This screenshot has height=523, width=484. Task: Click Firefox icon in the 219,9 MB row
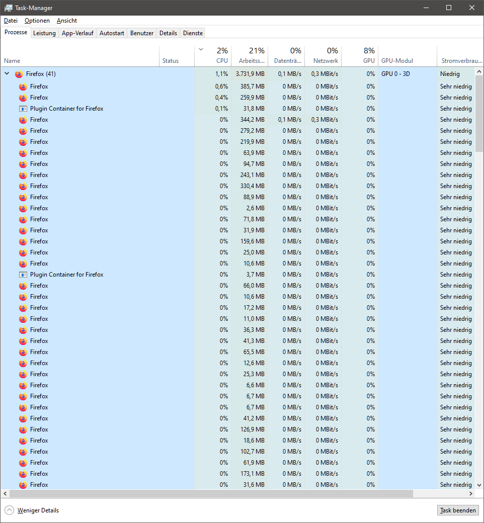pos(23,142)
